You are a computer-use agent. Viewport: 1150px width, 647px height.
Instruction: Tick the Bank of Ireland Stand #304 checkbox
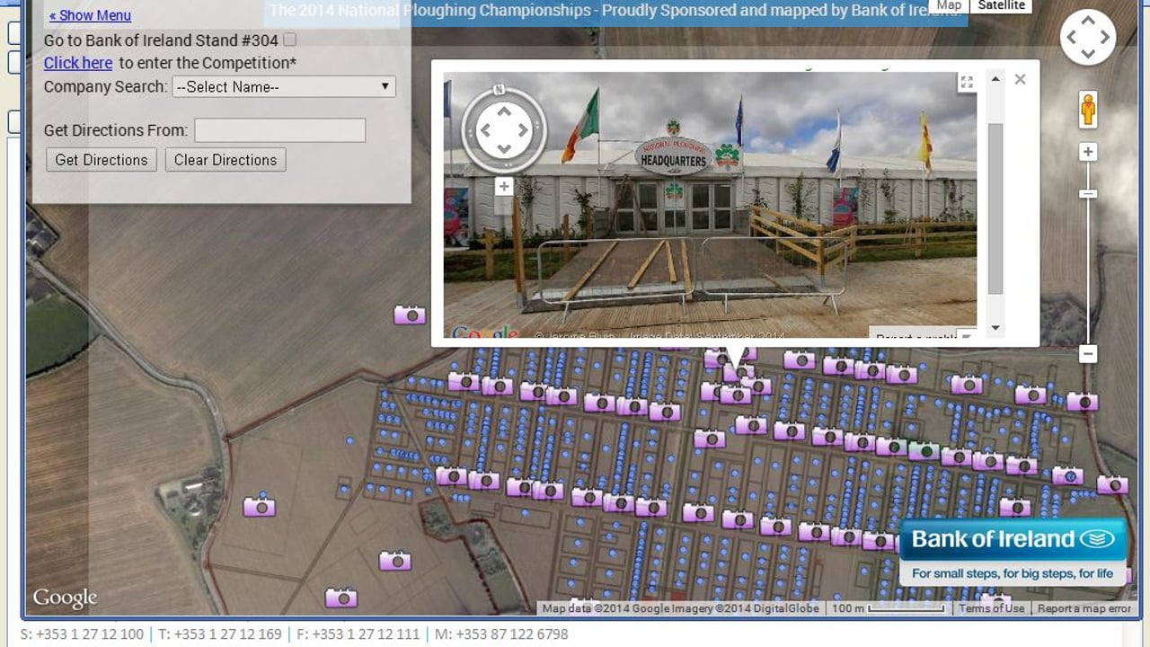(x=289, y=40)
